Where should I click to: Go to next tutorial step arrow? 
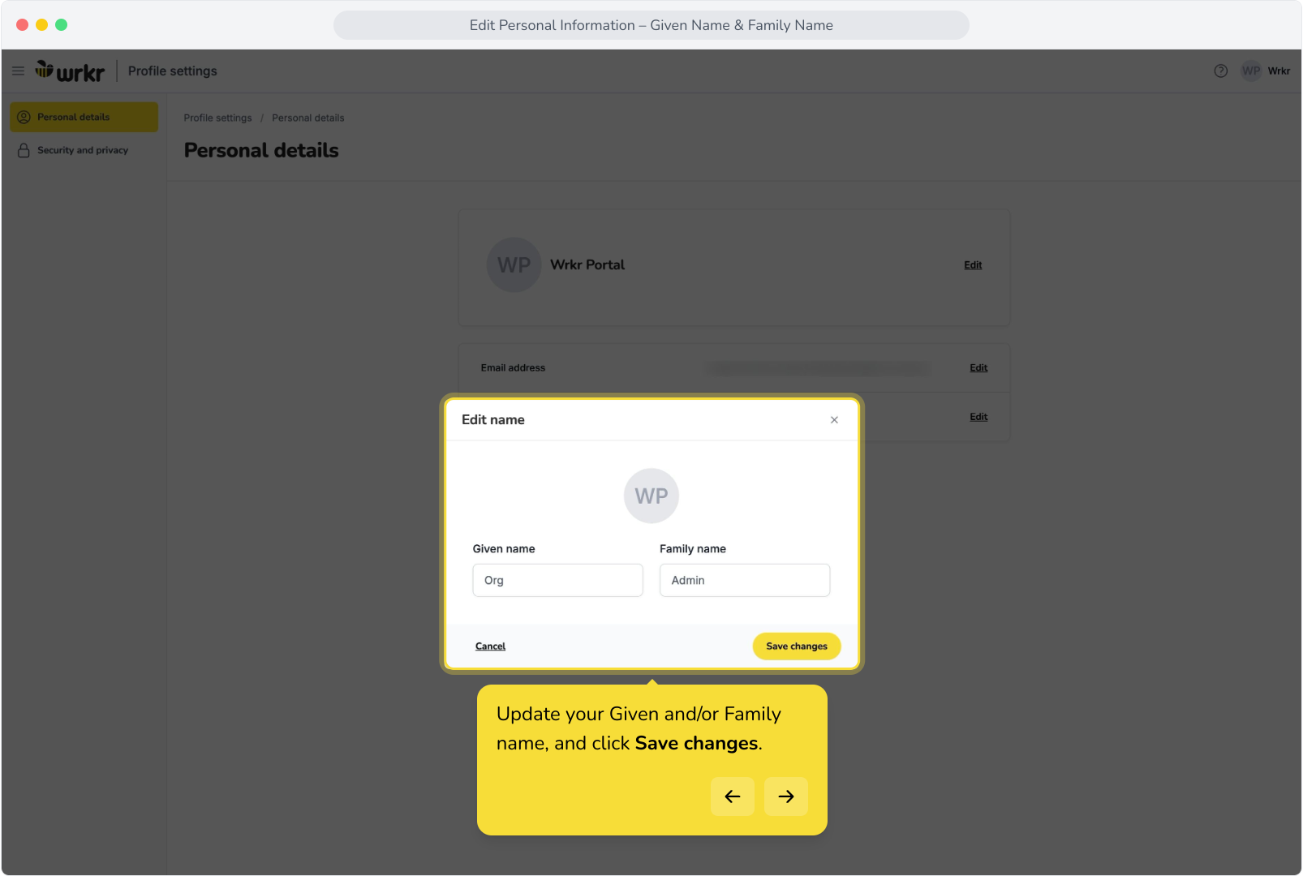pyautogui.click(x=786, y=797)
